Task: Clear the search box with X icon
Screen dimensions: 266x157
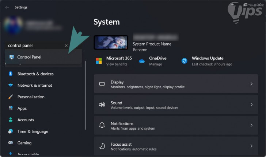Action: click(x=66, y=46)
